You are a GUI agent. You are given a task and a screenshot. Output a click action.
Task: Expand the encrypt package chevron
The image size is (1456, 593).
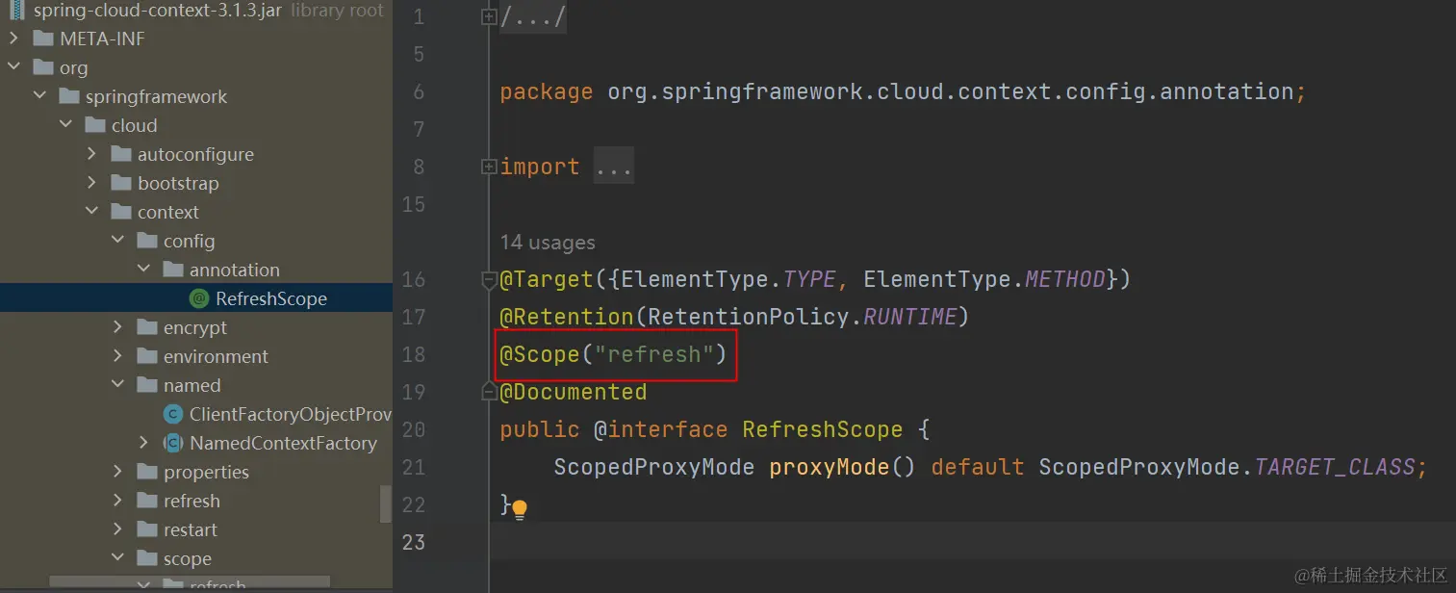click(x=117, y=327)
